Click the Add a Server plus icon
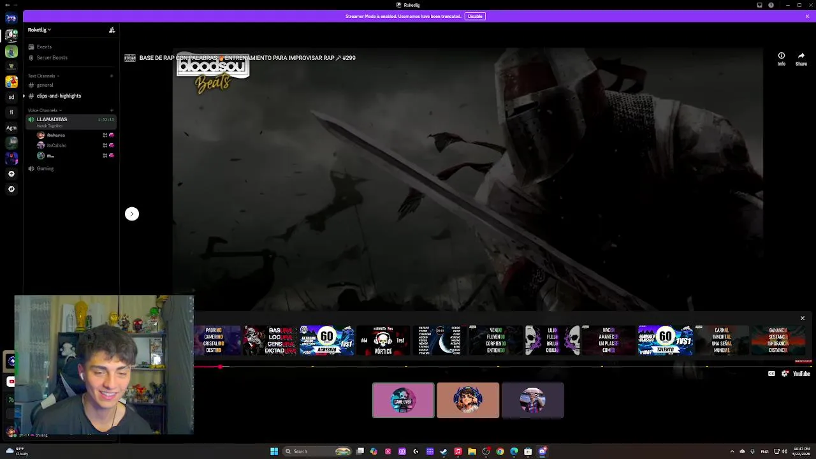 [11, 173]
